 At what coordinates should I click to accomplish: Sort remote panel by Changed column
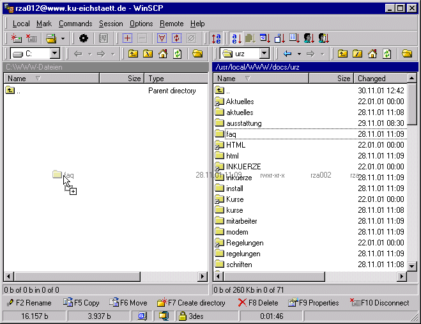point(380,79)
